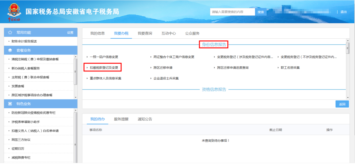
Task: Click the 搜索 search button
Action: tap(261, 12)
